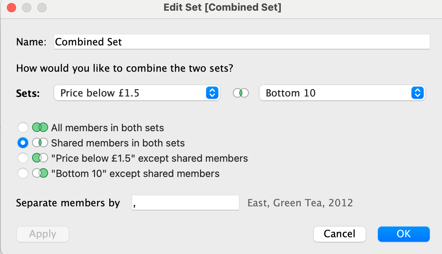This screenshot has width=442, height=254.
Task: Select All members in both sets radio
Action: (23, 127)
